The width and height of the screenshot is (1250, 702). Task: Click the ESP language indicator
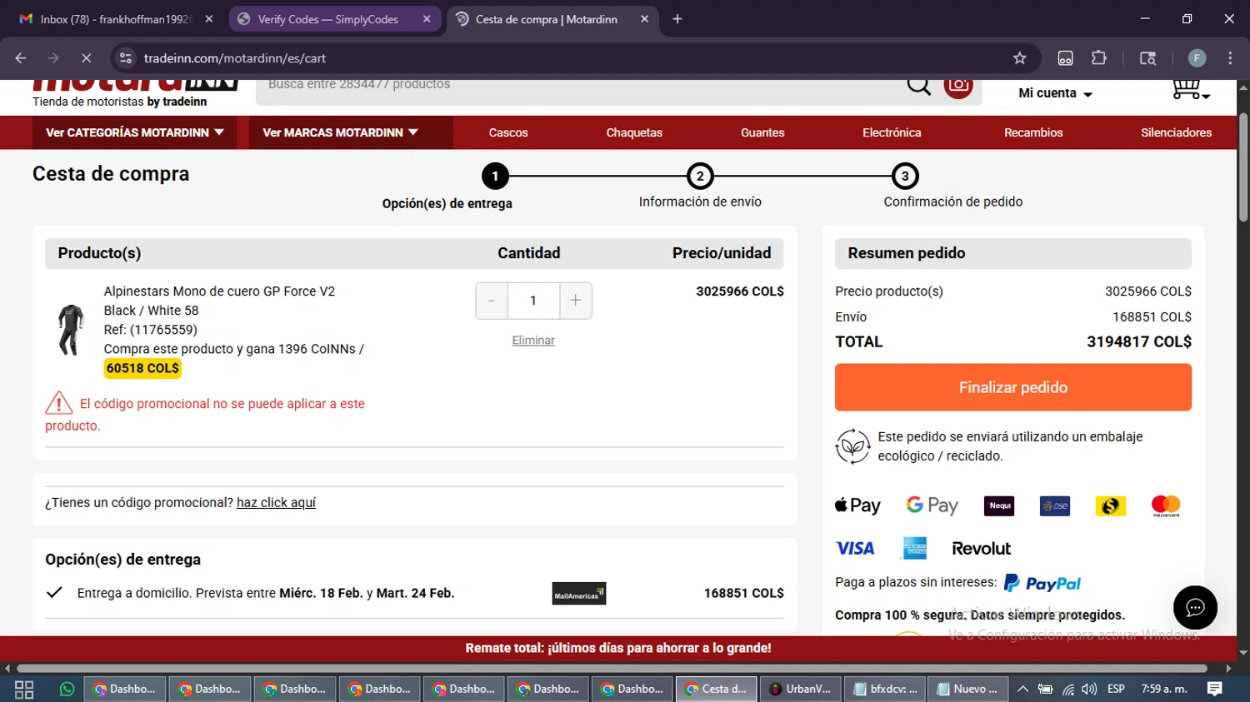point(1116,689)
